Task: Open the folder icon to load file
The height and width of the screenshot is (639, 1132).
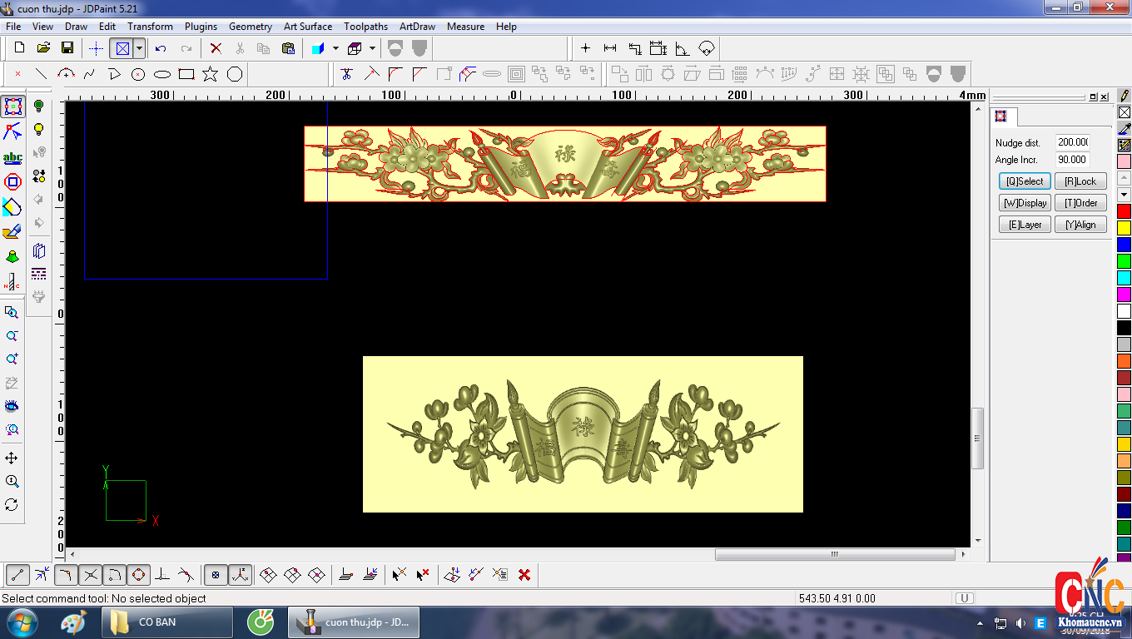Action: pos(43,48)
